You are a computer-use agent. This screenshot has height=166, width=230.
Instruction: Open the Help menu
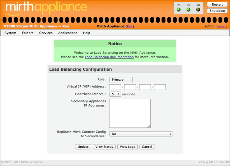click(x=86, y=33)
